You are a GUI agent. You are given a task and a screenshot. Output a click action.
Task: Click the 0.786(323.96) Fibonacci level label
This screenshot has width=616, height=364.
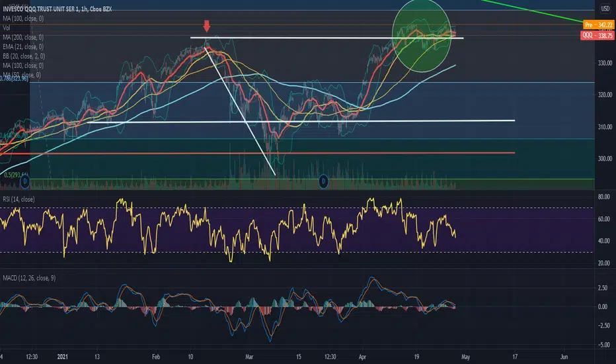[14, 79]
